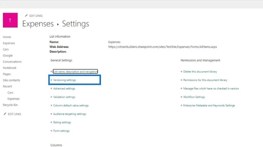Open List name, description and navigation

pos(75,71)
